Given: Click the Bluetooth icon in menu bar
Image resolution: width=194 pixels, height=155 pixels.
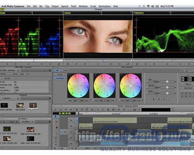Looking at the screenshot, I should point(144,6).
